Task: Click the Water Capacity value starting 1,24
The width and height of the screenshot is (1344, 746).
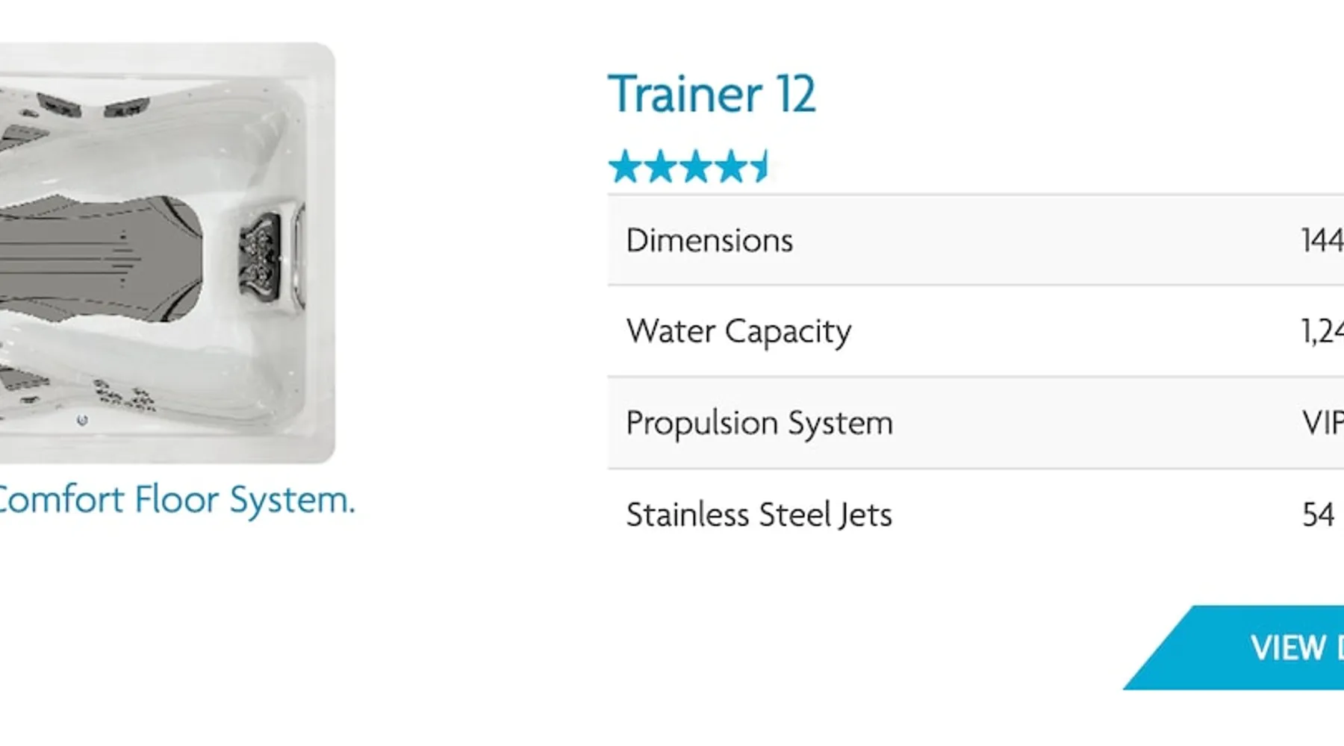Action: click(1322, 332)
